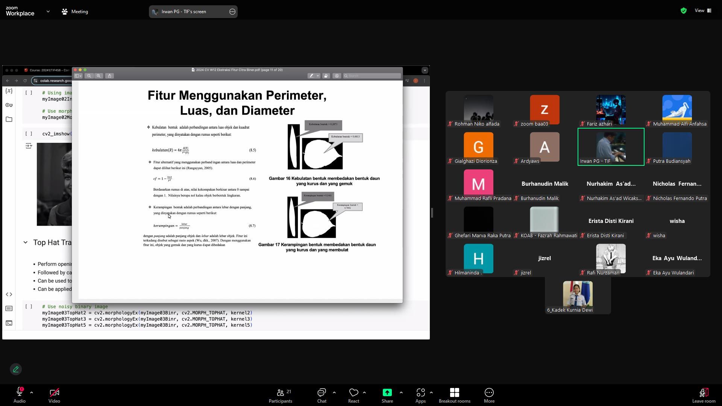Open React emoji picker

[354, 395]
